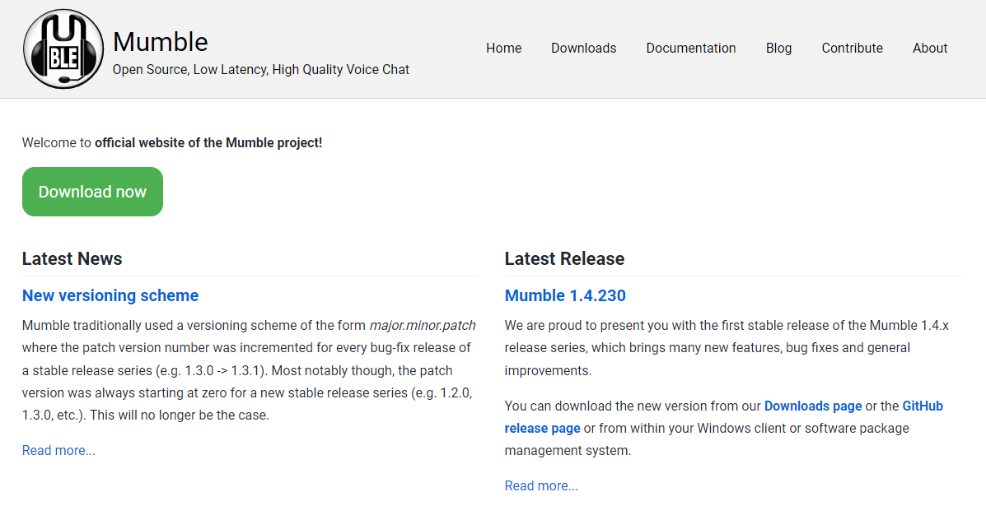
Task: Click the Mumble site title text
Action: coord(160,41)
